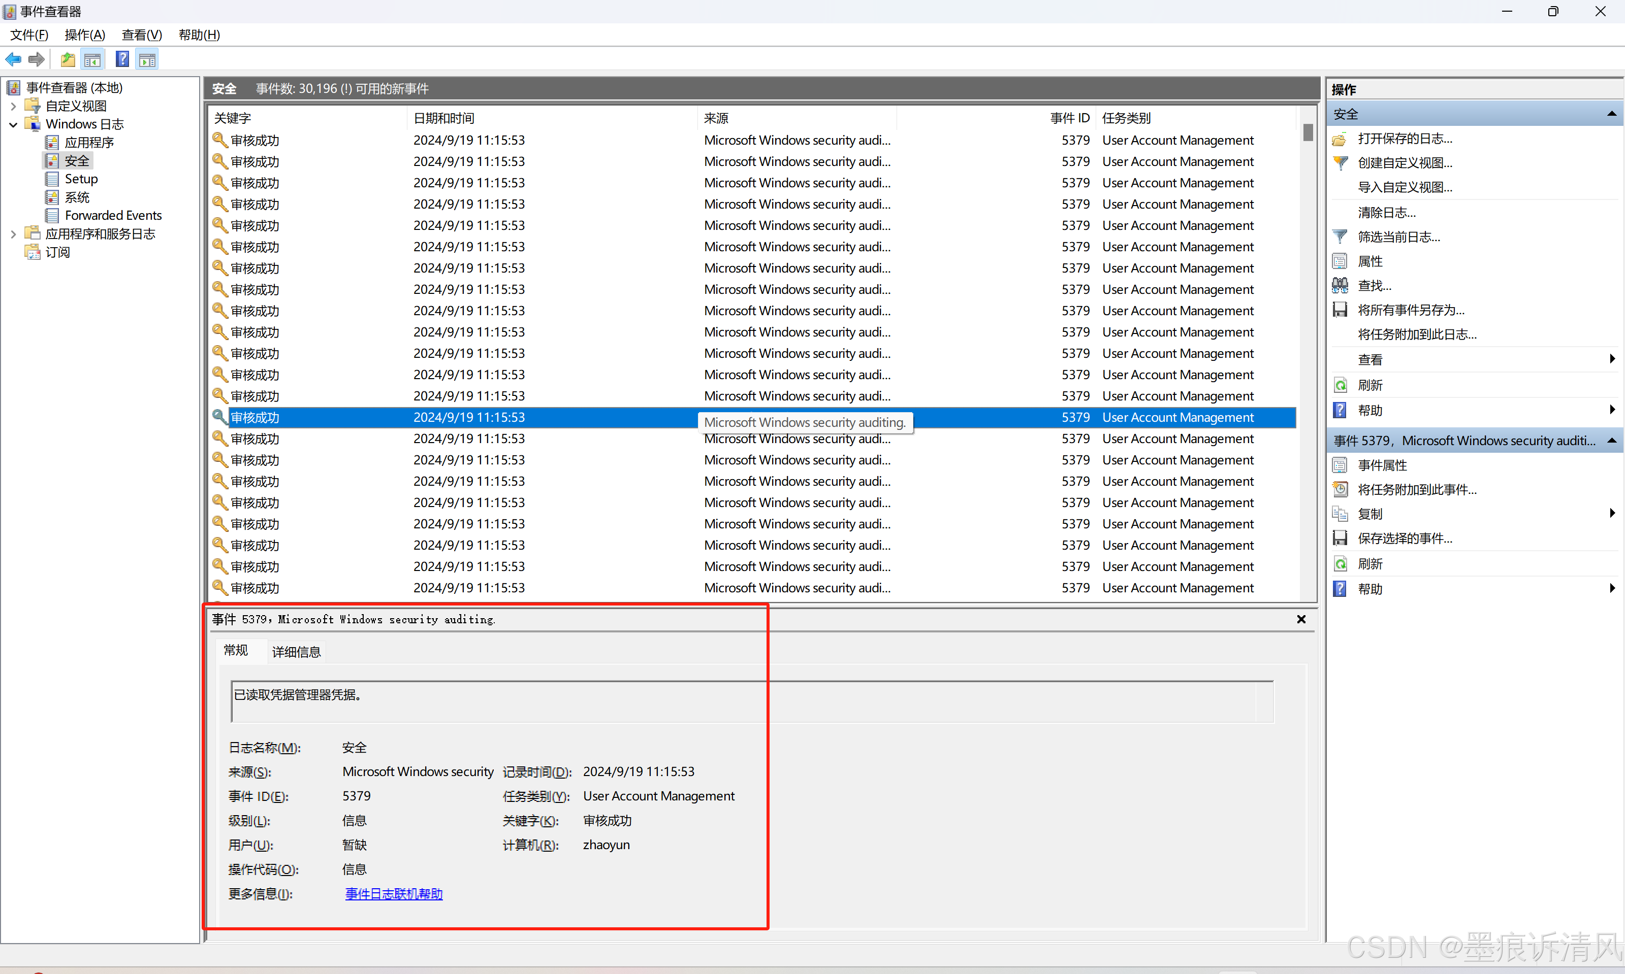Close the event preview pane
Screen dimensions: 1625x974
[1301, 620]
